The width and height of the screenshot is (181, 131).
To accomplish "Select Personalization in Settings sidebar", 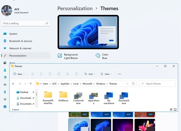I will click(x=26, y=56).
